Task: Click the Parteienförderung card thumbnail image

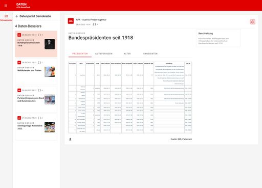Action: click(x=50, y=99)
